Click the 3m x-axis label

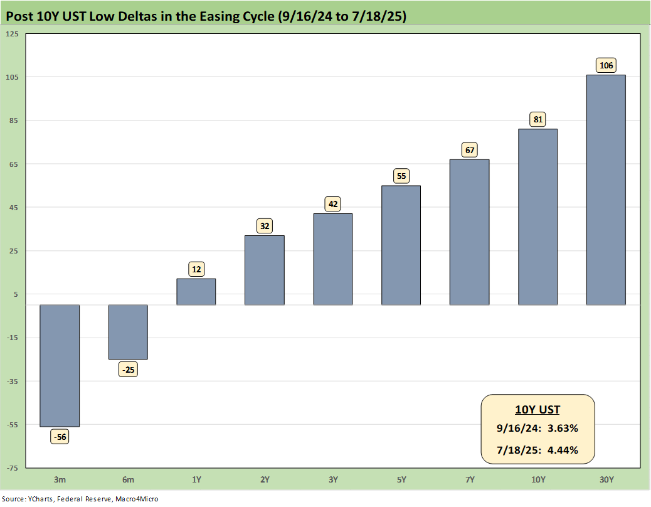(x=60, y=479)
